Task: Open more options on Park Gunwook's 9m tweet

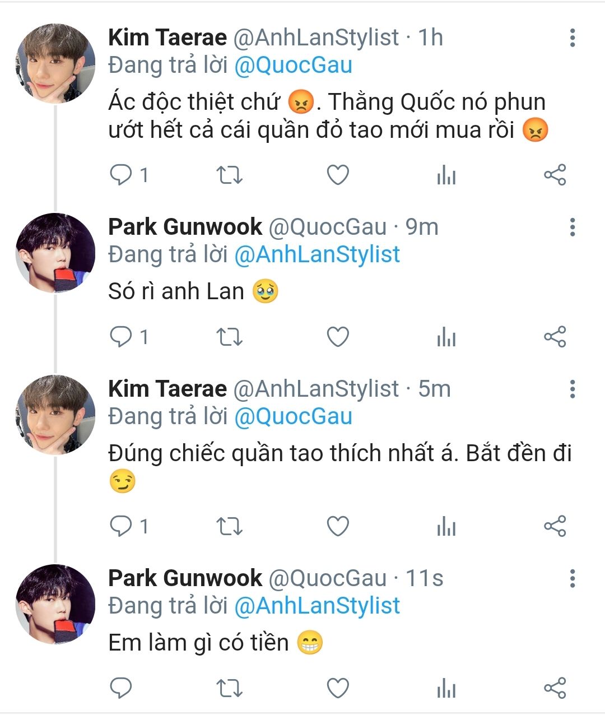Action: [572, 227]
